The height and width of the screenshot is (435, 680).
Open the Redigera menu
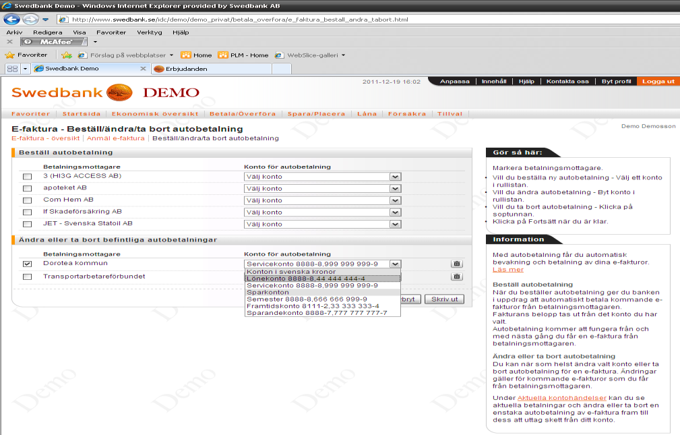click(48, 32)
